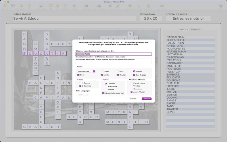Select OLDFAITHFUL in the word list
This screenshot has height=142, width=227.
(190, 40)
